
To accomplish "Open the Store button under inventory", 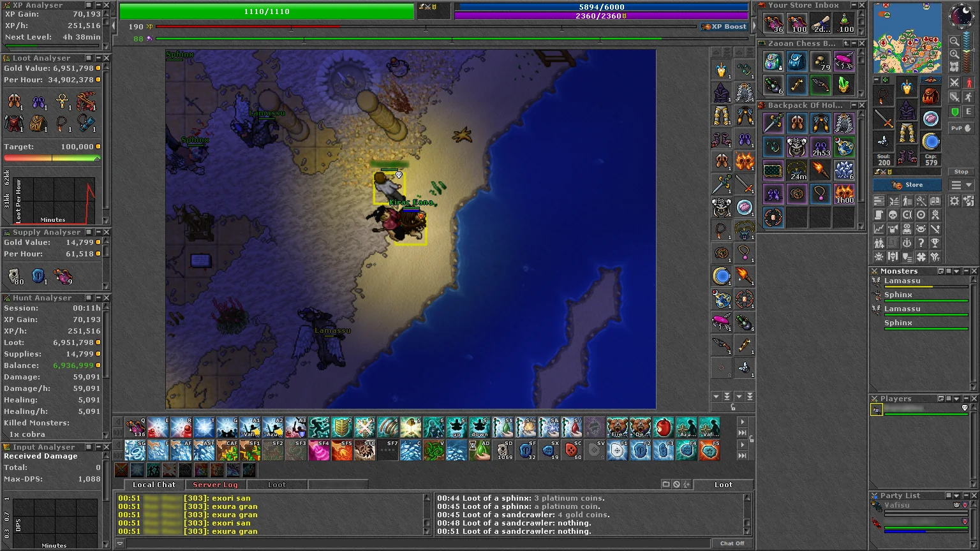I will tap(907, 185).
